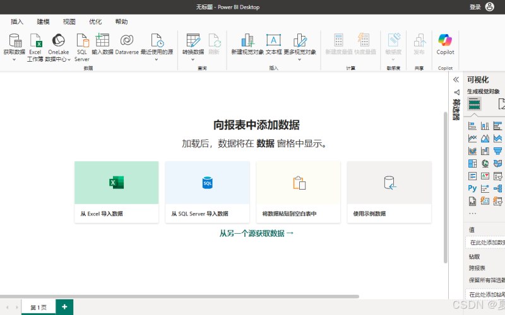Select the 生成视觉对象 build visual icon
The height and width of the screenshot is (315, 505).
click(475, 104)
